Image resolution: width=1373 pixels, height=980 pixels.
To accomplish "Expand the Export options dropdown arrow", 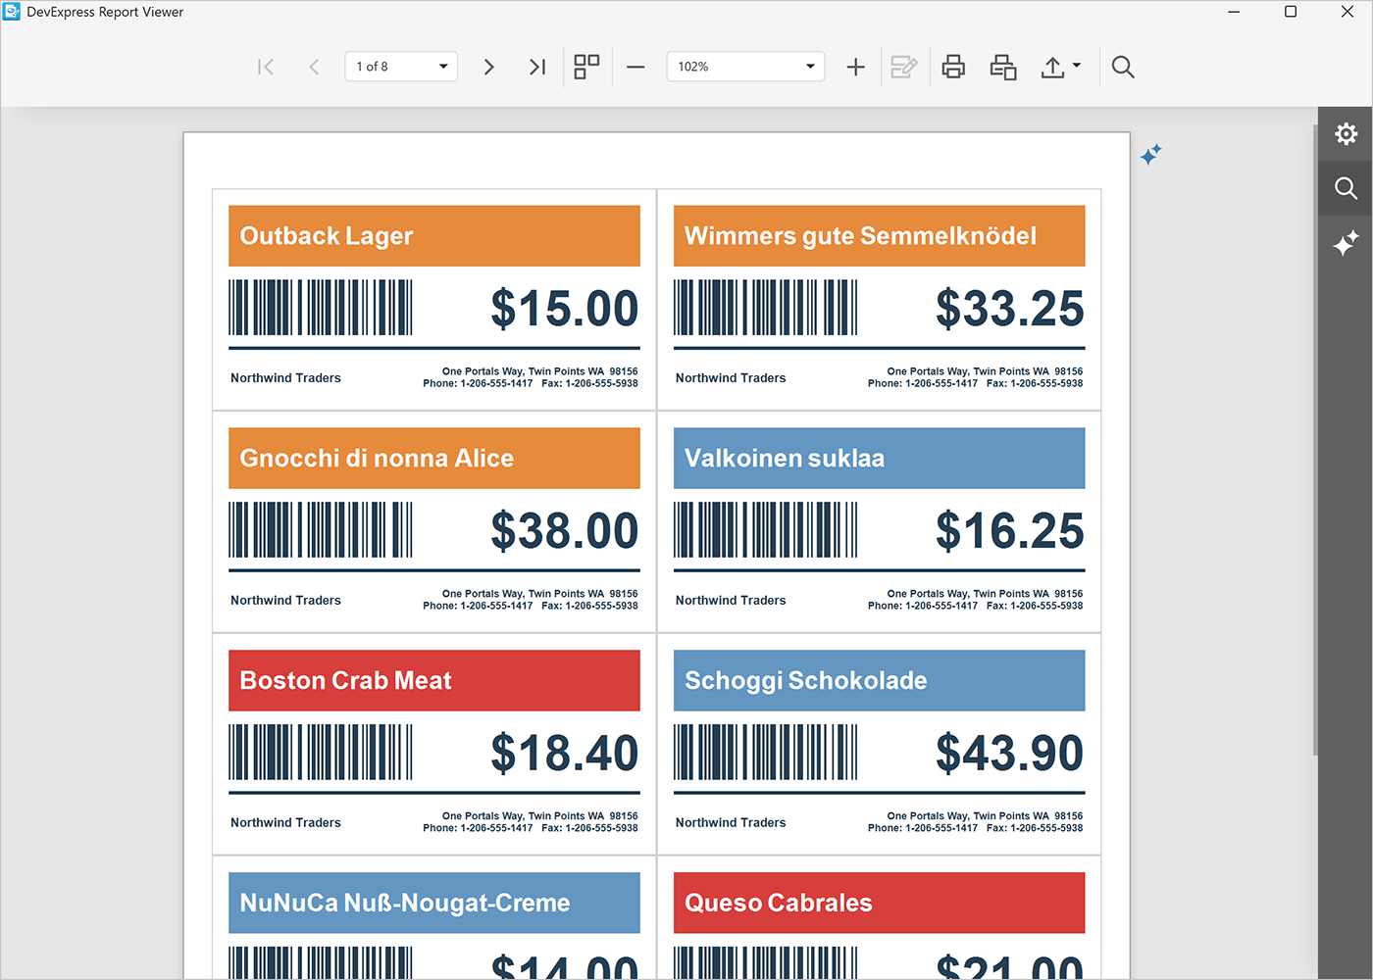I will (x=1076, y=67).
